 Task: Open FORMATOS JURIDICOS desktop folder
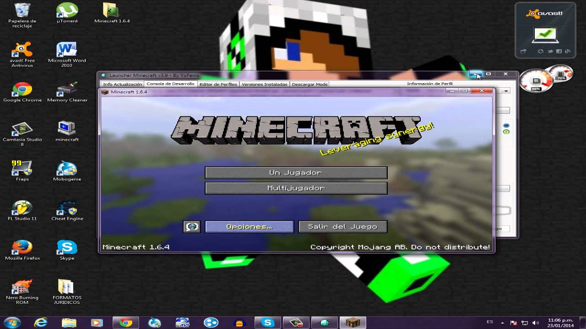(67, 292)
